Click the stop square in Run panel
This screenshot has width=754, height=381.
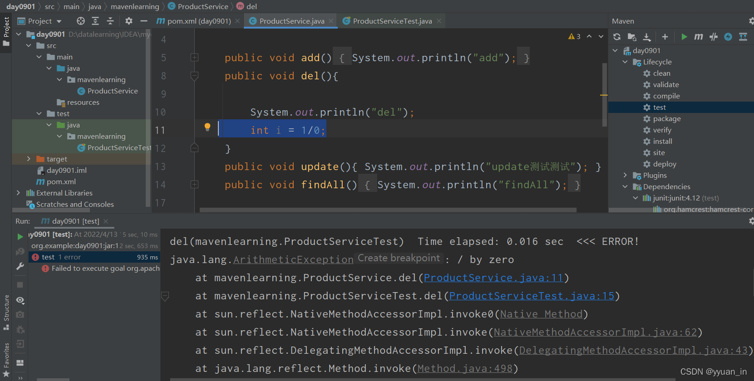click(x=20, y=285)
